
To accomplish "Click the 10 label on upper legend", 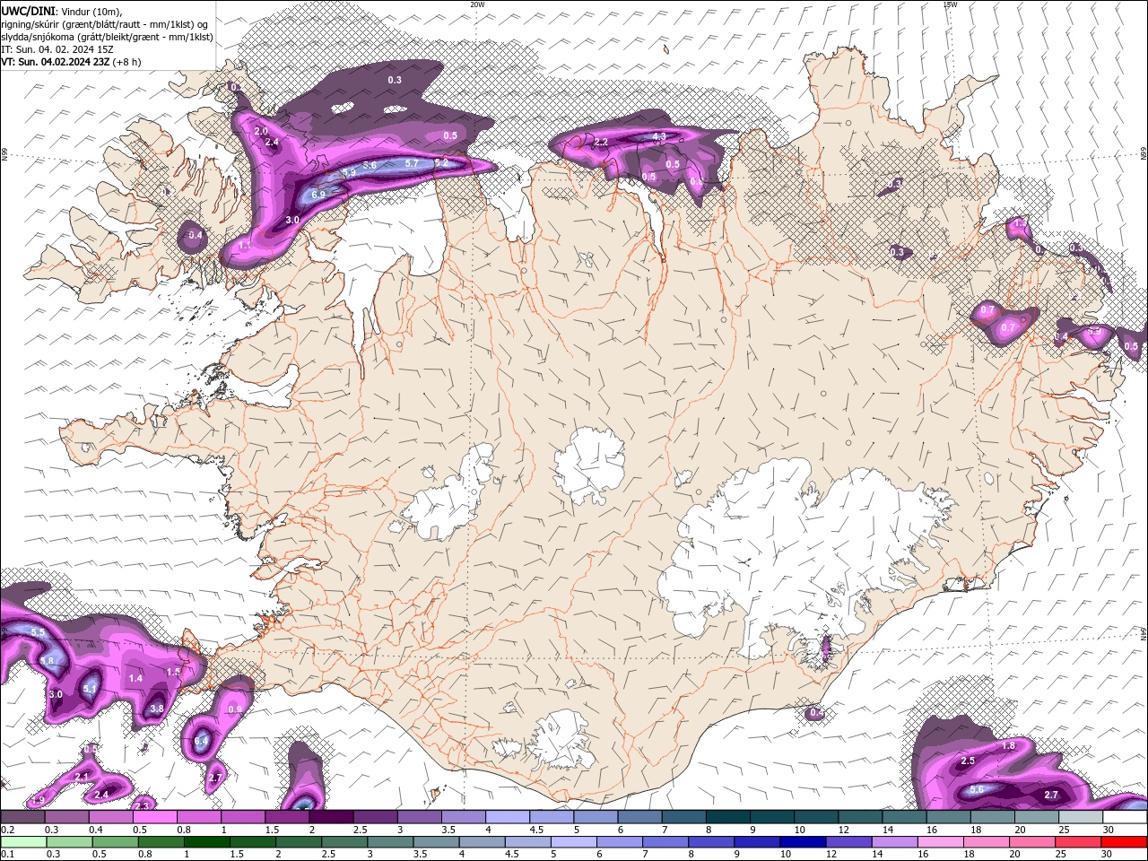I will tap(799, 829).
